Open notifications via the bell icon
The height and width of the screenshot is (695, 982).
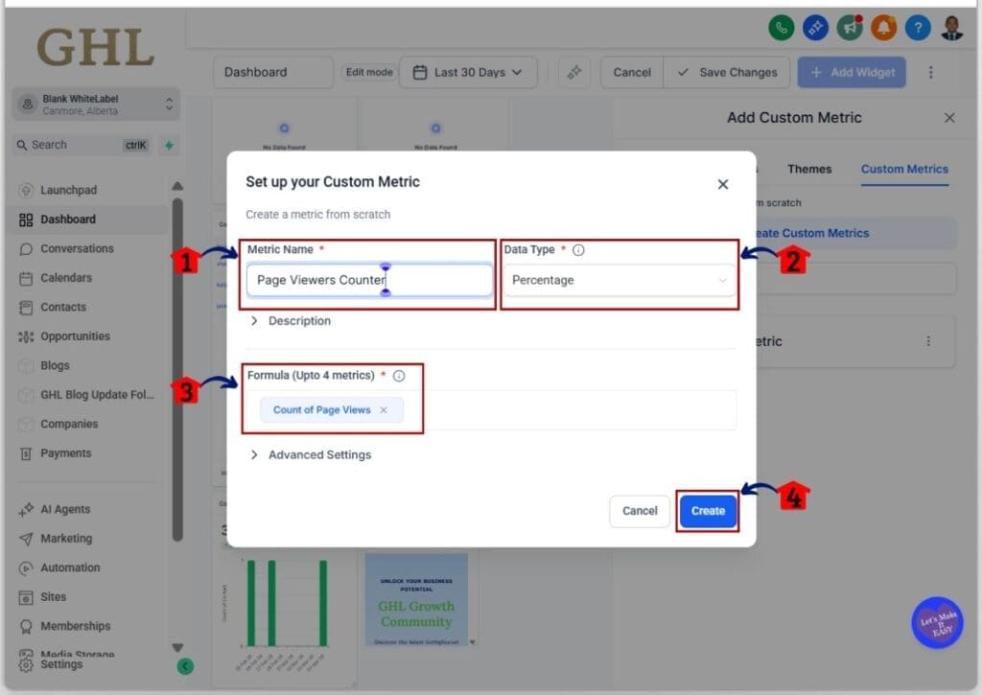pyautogui.click(x=883, y=28)
